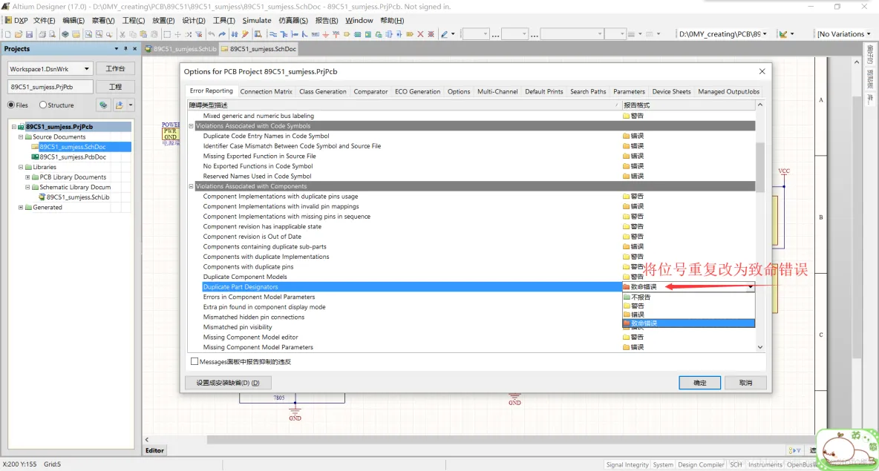Click the Print toolbar icon

coord(42,34)
